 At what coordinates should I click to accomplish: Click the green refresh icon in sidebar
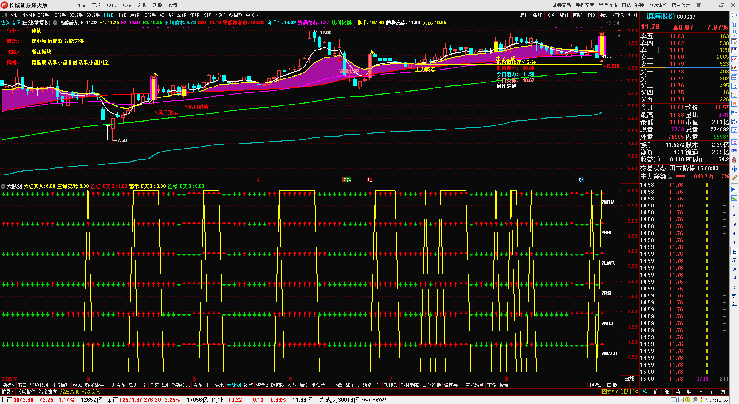click(734, 199)
